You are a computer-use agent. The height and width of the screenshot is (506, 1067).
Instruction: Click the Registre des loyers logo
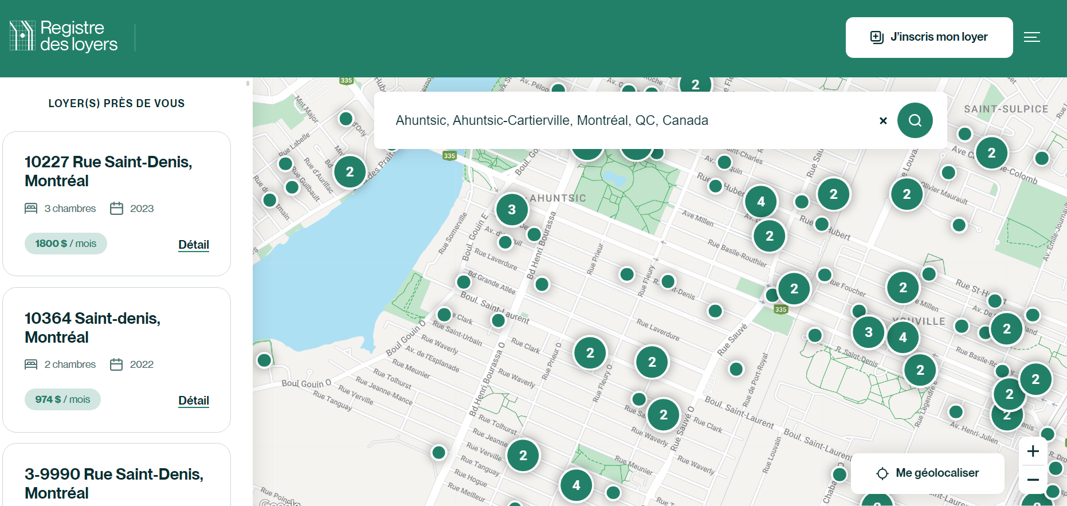pos(64,36)
